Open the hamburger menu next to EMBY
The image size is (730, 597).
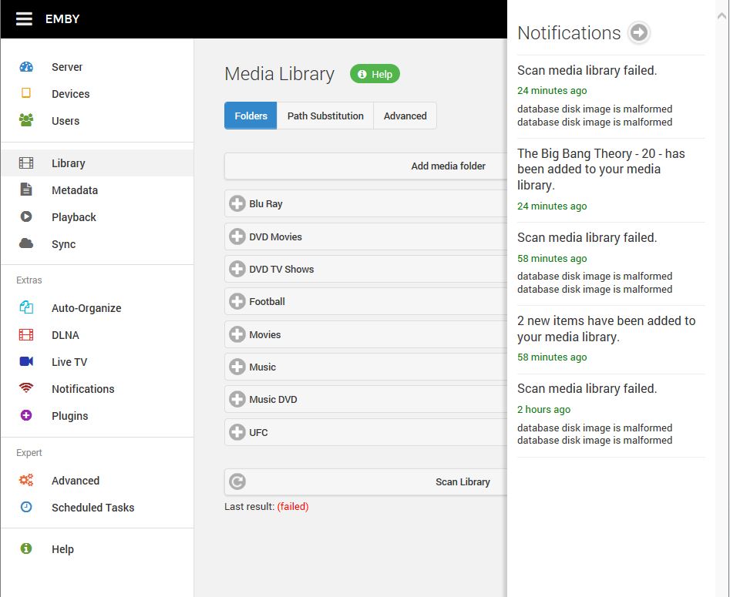24,19
